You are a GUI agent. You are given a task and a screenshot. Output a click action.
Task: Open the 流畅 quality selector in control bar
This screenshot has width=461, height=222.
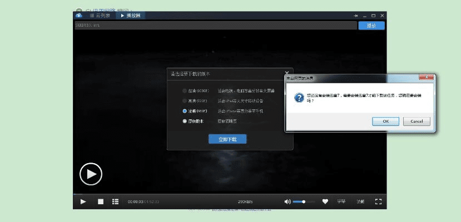[x=360, y=201]
